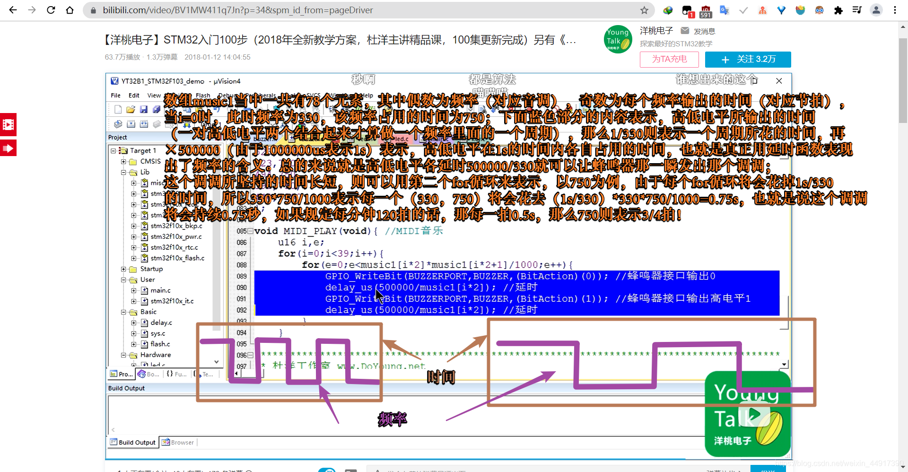Click the Save floppy icon in µVision toolbar
Screen dimensions: 908x472
pos(144,109)
